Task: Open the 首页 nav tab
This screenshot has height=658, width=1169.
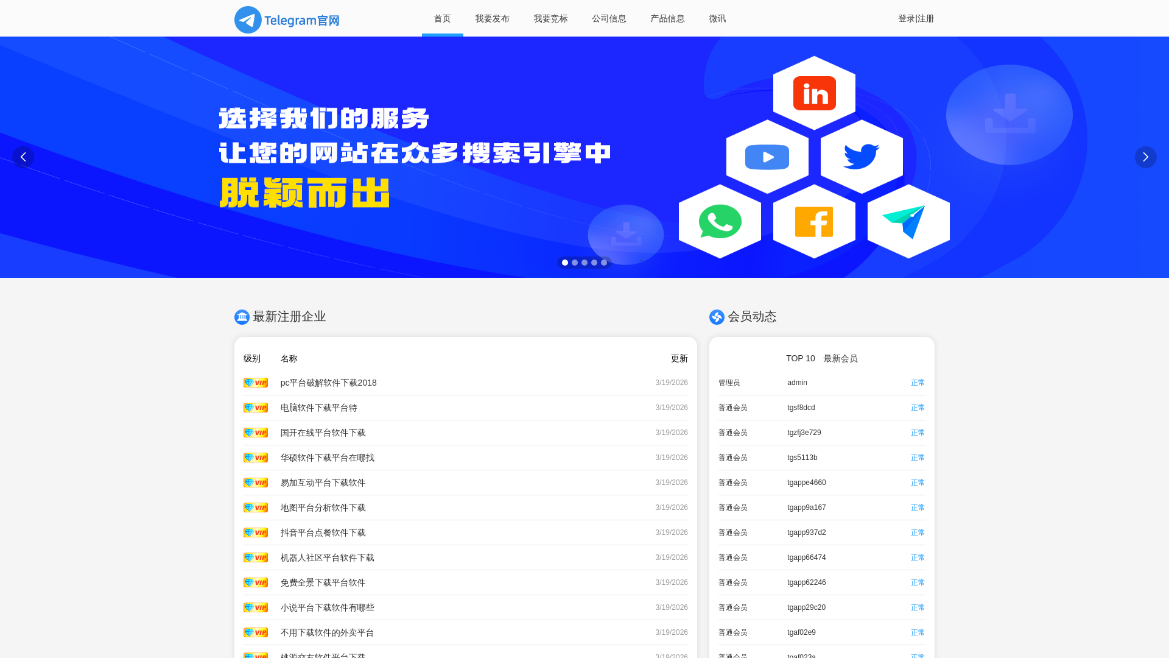Action: tap(443, 18)
